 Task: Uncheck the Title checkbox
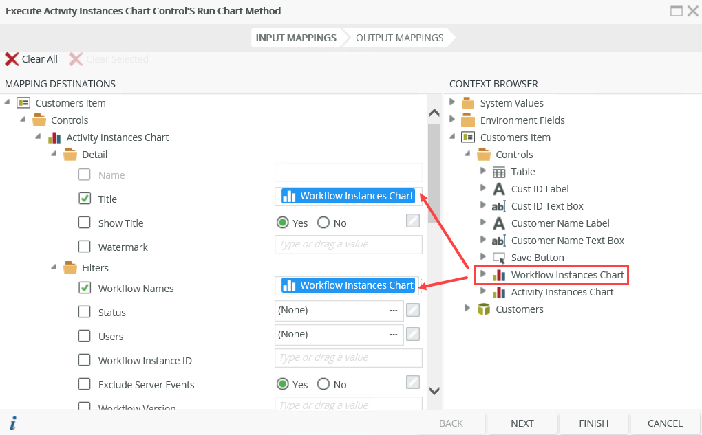85,199
